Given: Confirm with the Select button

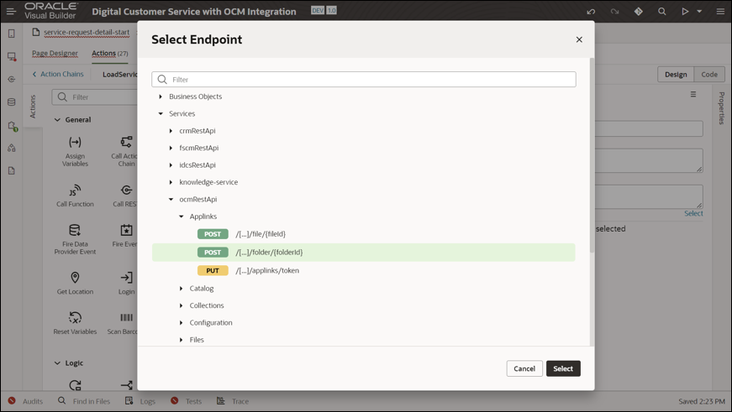Looking at the screenshot, I should click(563, 368).
